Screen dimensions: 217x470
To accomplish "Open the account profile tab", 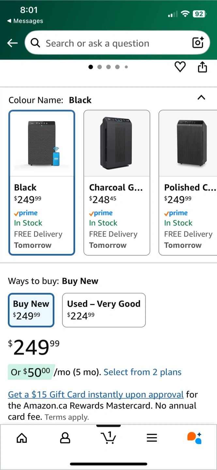I will (65, 438).
